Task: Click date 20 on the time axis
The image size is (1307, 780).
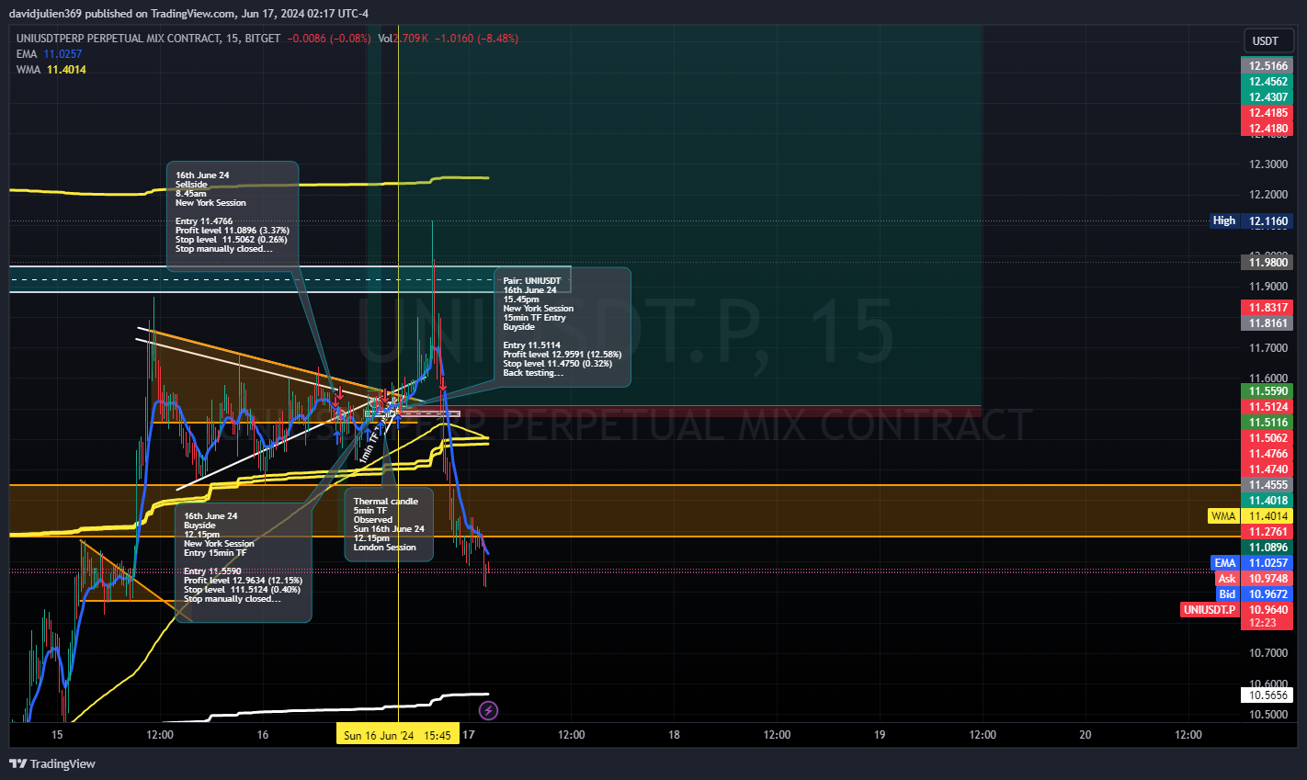Action: [x=1085, y=735]
